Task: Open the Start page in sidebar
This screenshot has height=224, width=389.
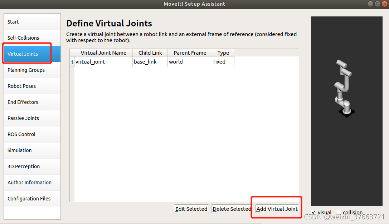Action: pos(32,22)
